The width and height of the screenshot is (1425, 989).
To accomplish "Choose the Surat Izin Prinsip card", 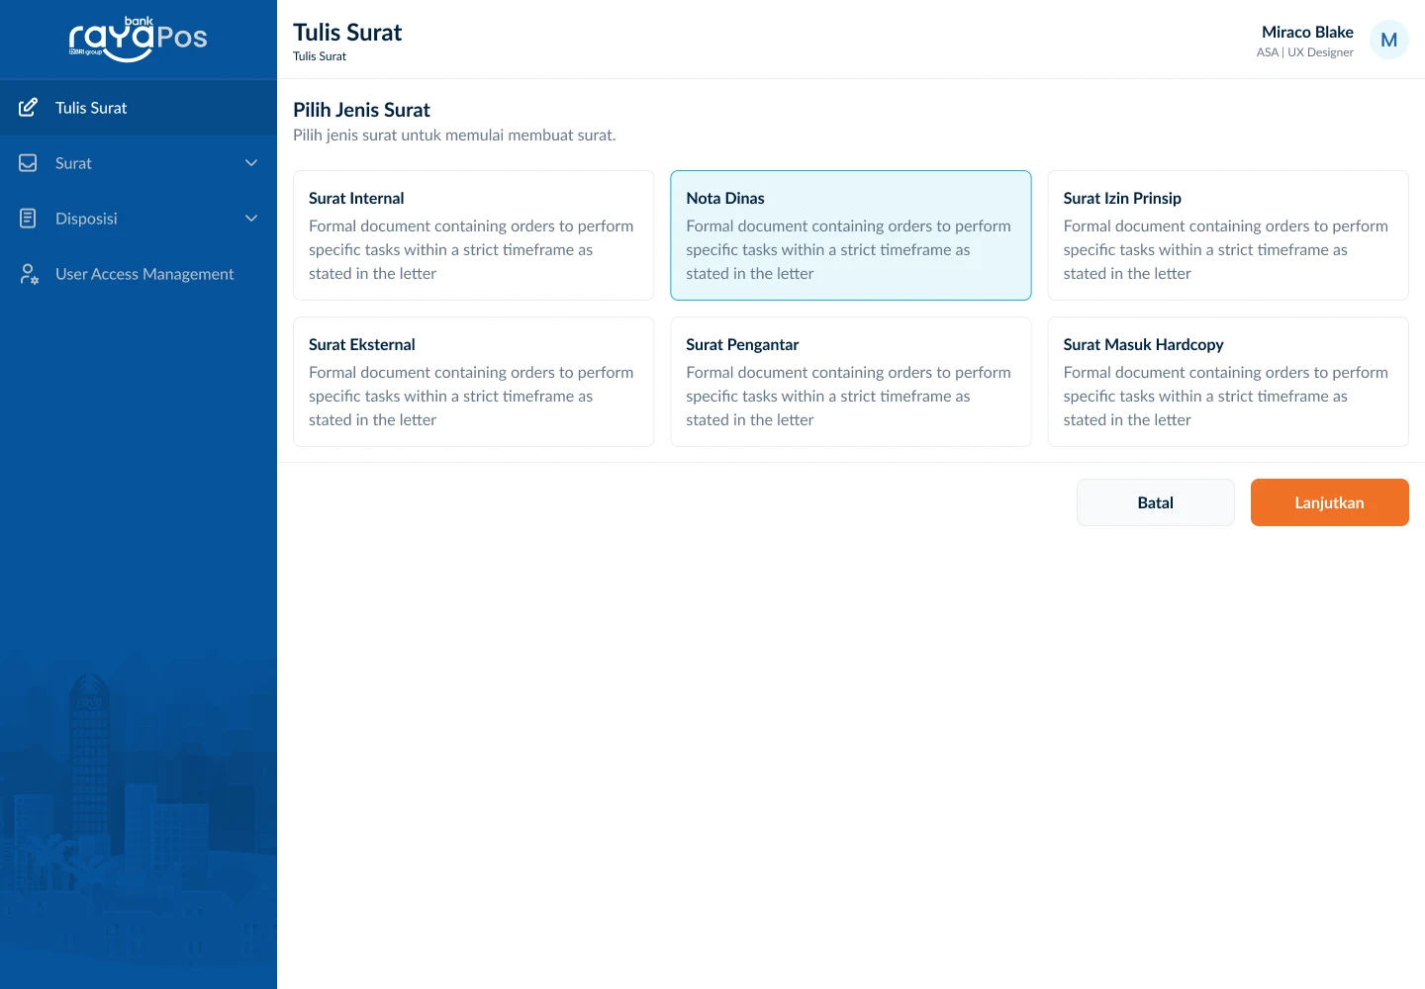I will 1228,235.
